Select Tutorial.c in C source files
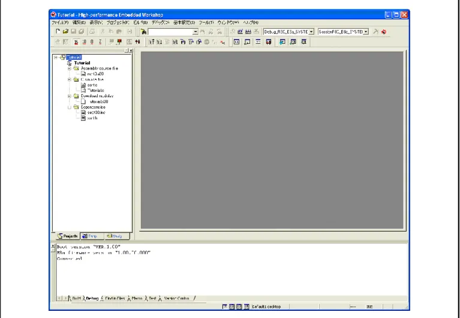This screenshot has height=318, width=460. (x=95, y=91)
